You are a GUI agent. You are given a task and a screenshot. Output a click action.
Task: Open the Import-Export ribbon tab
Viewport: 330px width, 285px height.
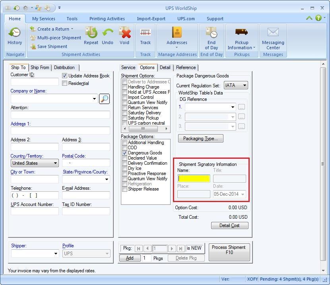click(151, 19)
